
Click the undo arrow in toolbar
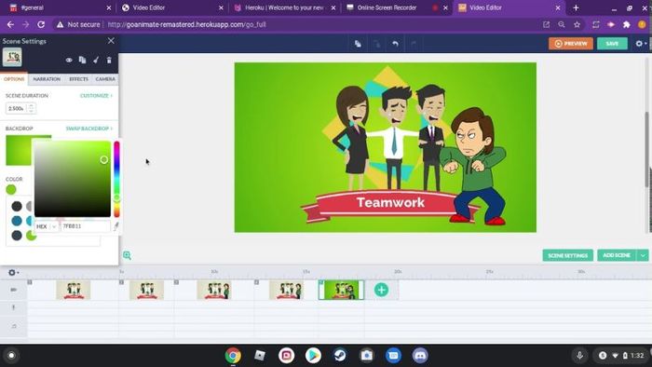tap(395, 44)
